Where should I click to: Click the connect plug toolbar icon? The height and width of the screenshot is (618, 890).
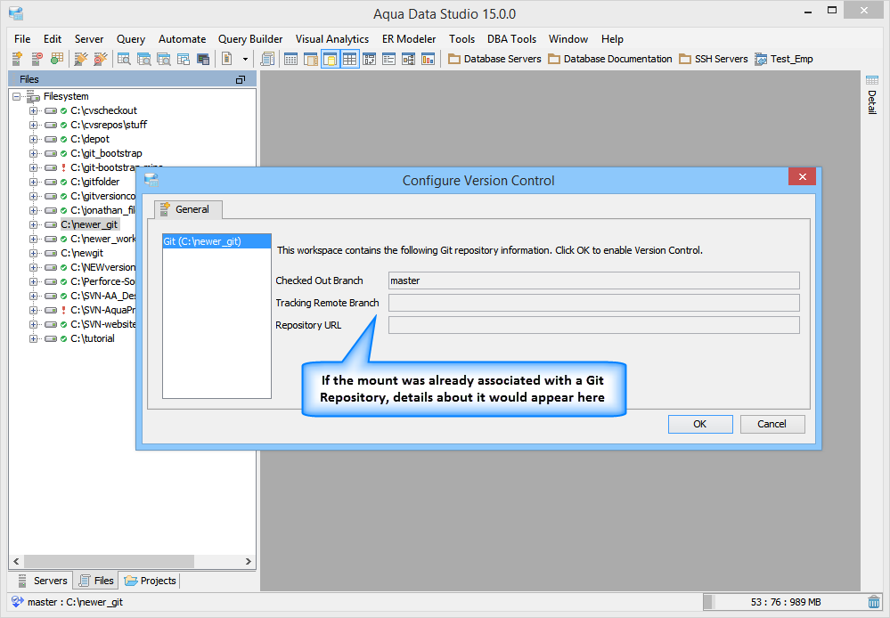pos(80,59)
